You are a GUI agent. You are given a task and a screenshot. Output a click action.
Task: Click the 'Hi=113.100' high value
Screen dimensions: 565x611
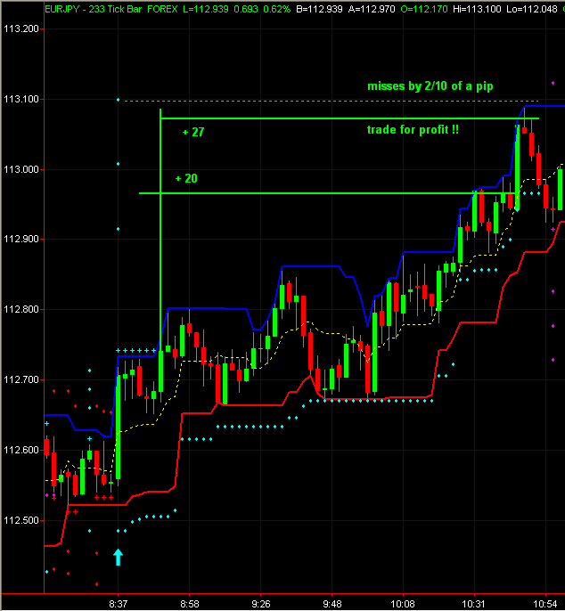point(477,9)
